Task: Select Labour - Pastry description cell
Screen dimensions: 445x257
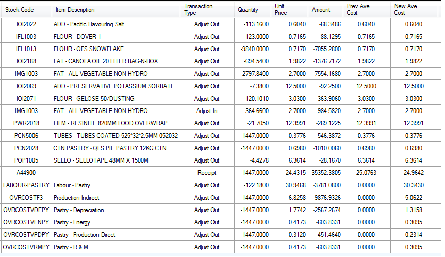Action: coord(116,185)
